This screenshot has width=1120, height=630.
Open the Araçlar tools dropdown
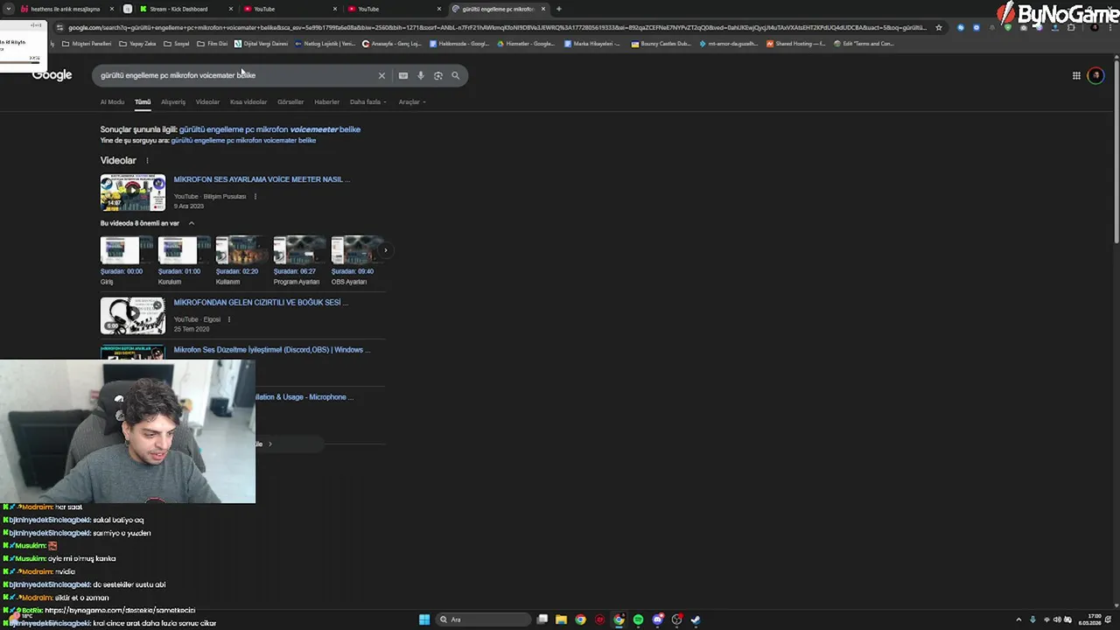pos(412,102)
